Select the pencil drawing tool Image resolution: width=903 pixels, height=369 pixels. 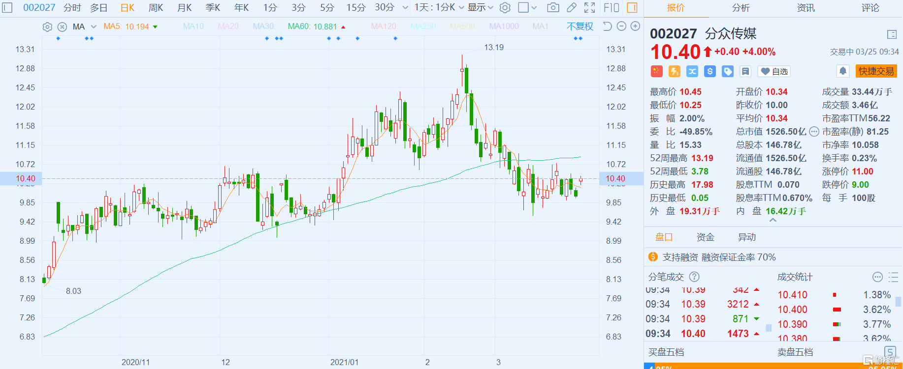pyautogui.click(x=572, y=7)
